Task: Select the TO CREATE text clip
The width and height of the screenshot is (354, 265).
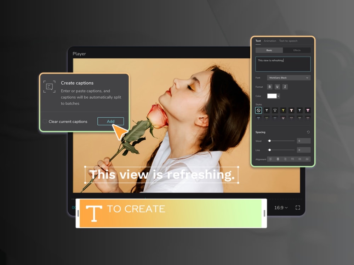Action: click(171, 213)
